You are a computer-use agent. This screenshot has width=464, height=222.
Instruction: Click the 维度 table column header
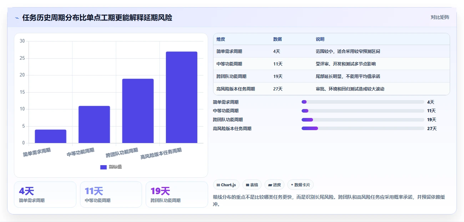pyautogui.click(x=221, y=39)
